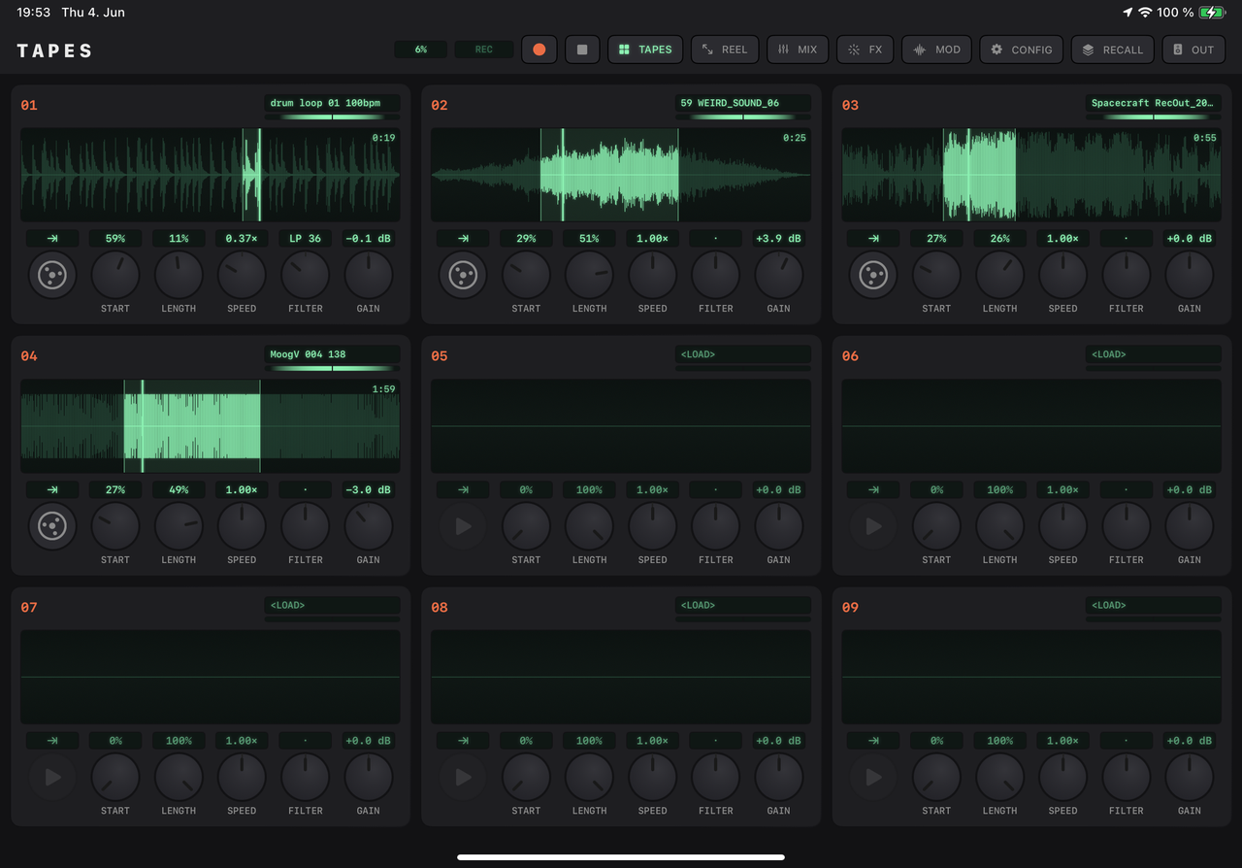Start recording with the orange record button
Image resolution: width=1242 pixels, height=868 pixels.
point(539,50)
